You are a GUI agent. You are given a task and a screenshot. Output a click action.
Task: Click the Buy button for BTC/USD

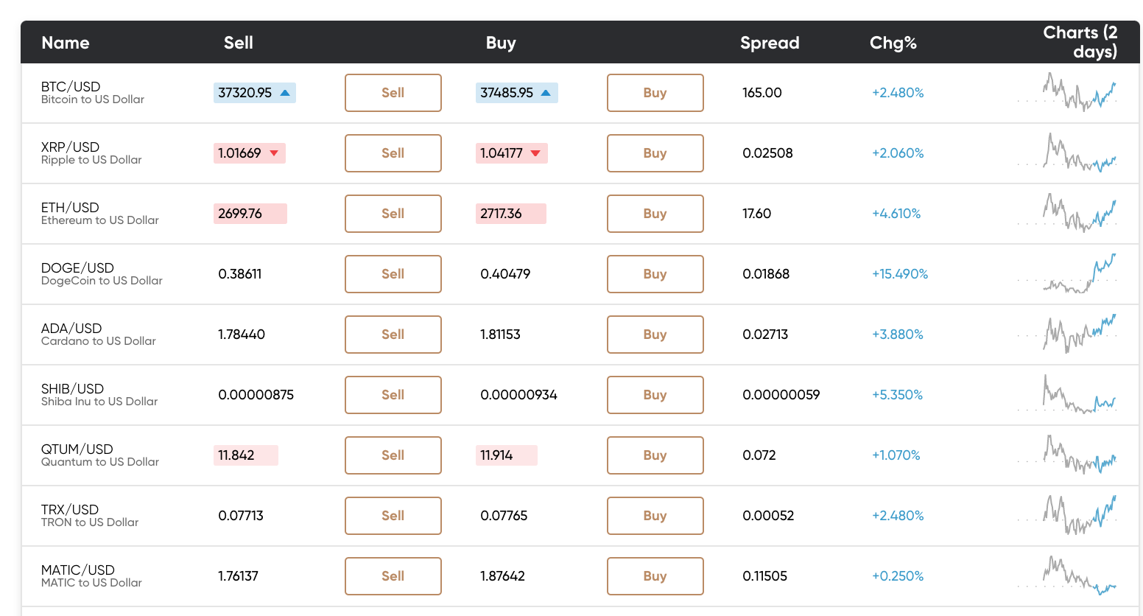click(655, 93)
